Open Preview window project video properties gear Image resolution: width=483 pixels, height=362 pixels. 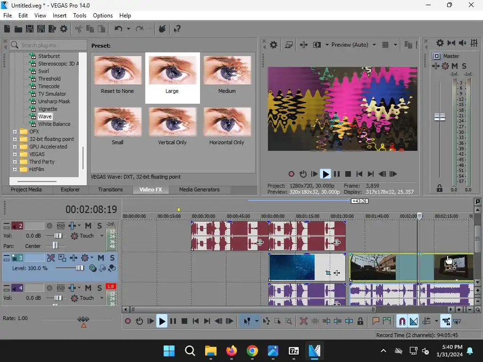click(x=274, y=45)
